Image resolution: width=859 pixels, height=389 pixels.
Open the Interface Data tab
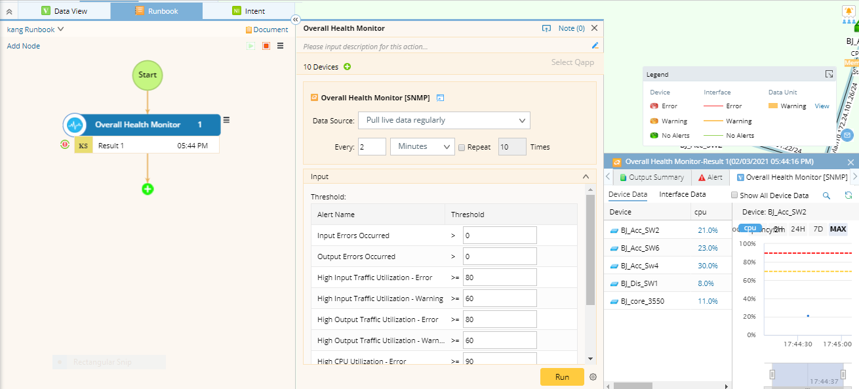tap(682, 195)
